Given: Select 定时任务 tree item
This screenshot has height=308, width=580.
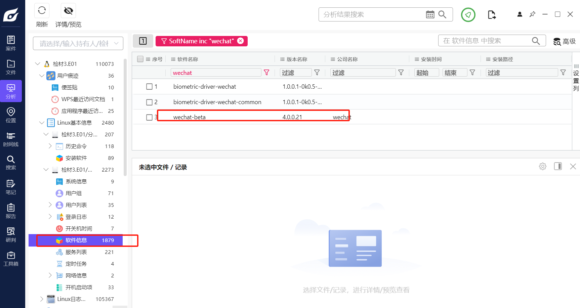Looking at the screenshot, I should pos(76,264).
